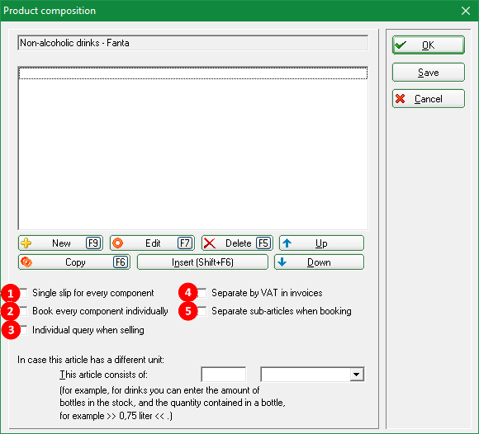479x434 pixels.
Task: Open the unit dropdown arrow
Action: tap(356, 375)
